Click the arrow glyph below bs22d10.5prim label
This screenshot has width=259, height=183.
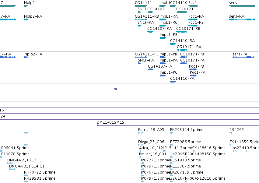(240, 151)
